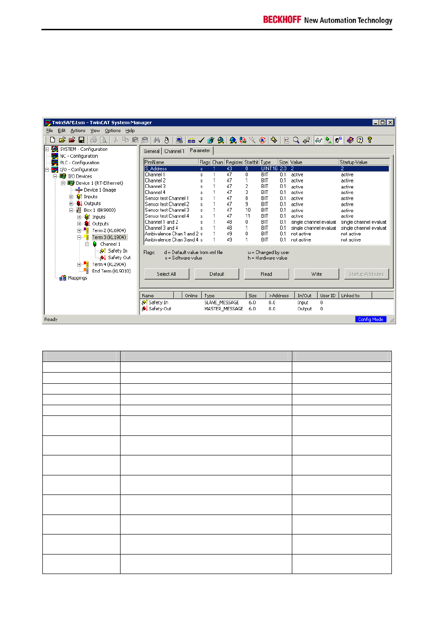
Task: Click the End Term (KL9010) terminal icon
Action: [86, 271]
